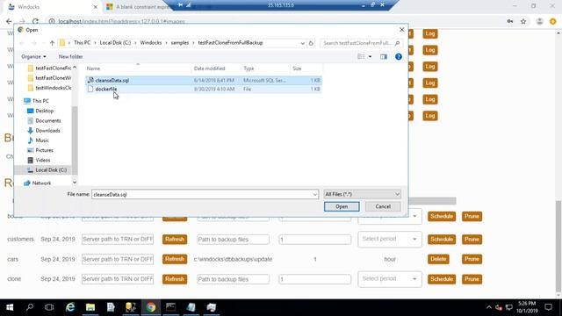Screen dimensions: 562x316
Task: Change the file view layout icon
Action: point(361,56)
